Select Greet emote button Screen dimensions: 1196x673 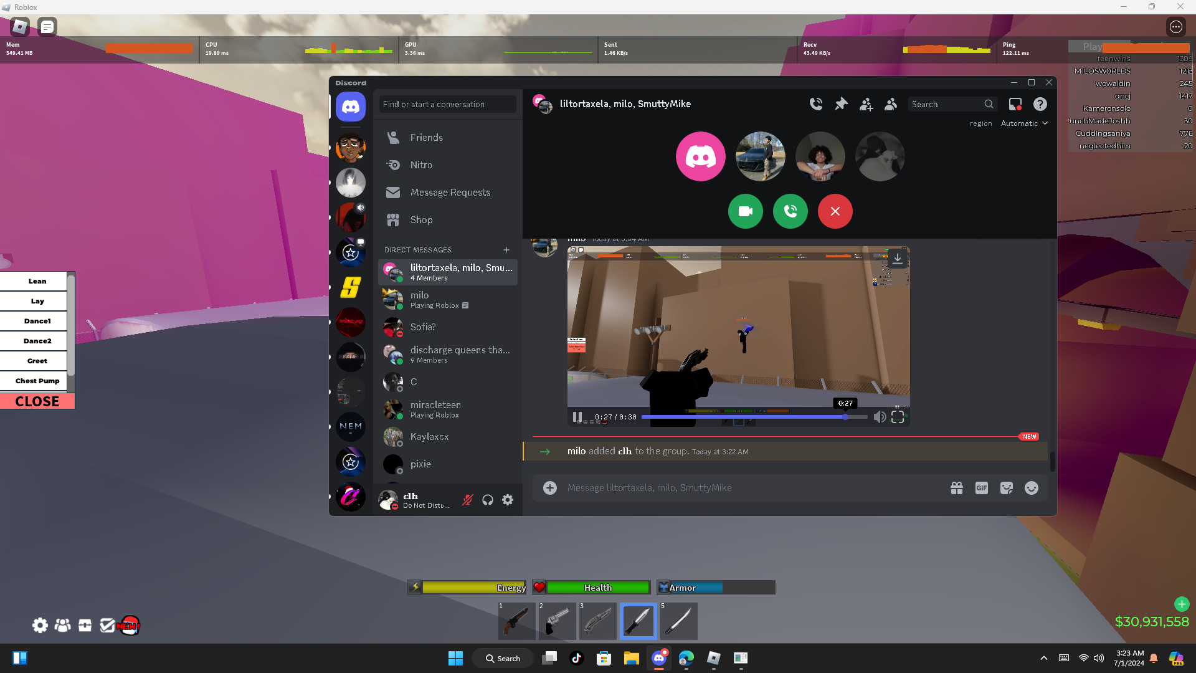[x=34, y=361]
